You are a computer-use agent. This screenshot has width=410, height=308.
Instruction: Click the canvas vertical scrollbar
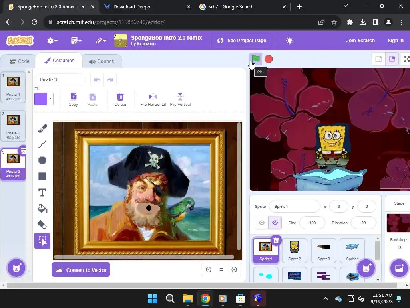(x=239, y=186)
